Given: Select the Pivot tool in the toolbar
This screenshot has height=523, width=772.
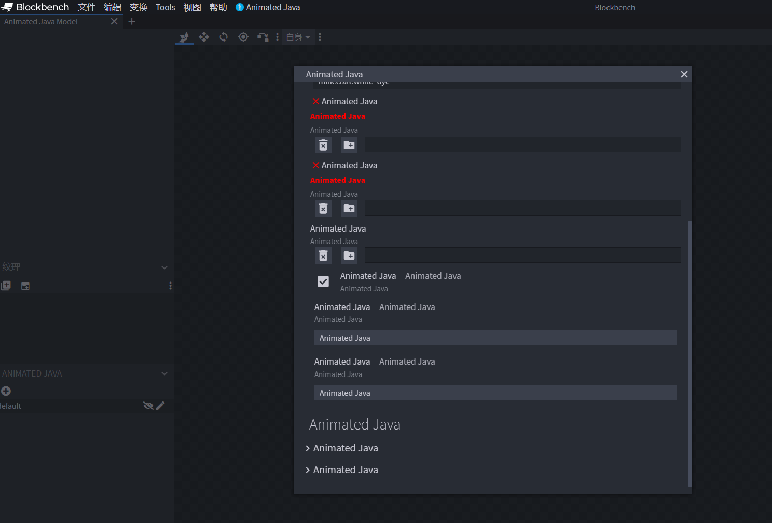Looking at the screenshot, I should click(243, 37).
